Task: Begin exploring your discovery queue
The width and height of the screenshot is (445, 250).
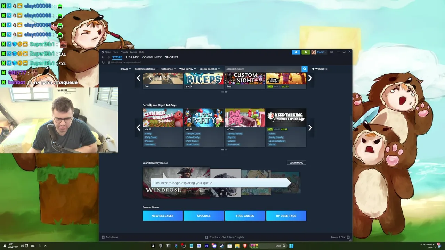Action: coord(220,183)
